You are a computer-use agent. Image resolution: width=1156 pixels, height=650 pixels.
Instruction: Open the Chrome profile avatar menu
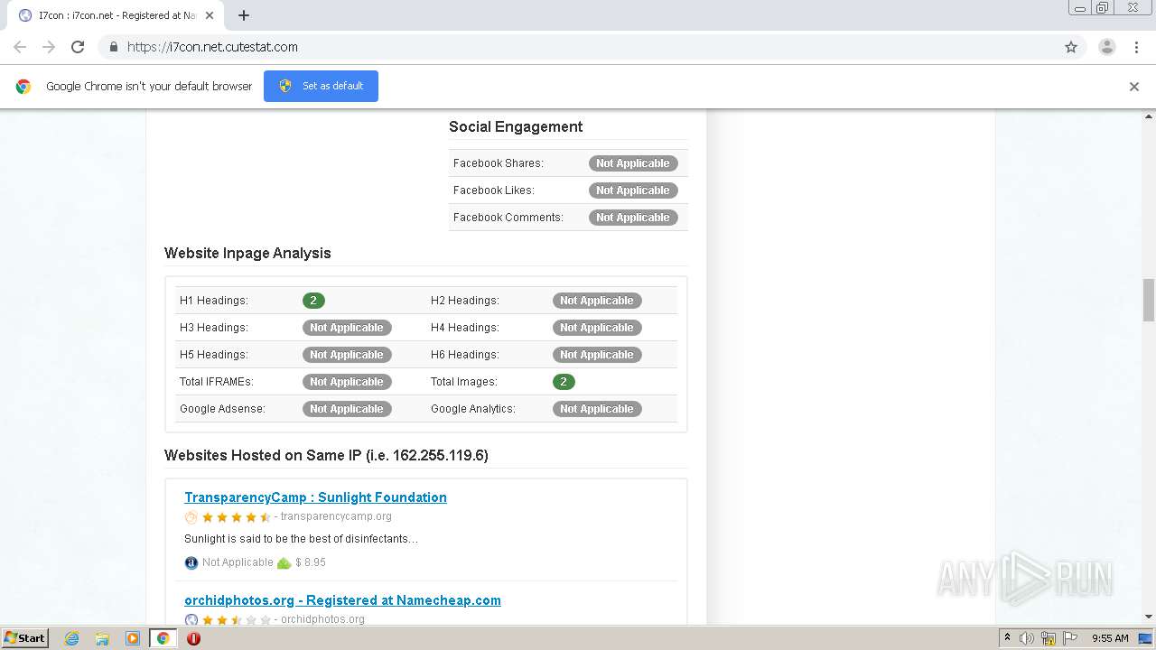1107,47
